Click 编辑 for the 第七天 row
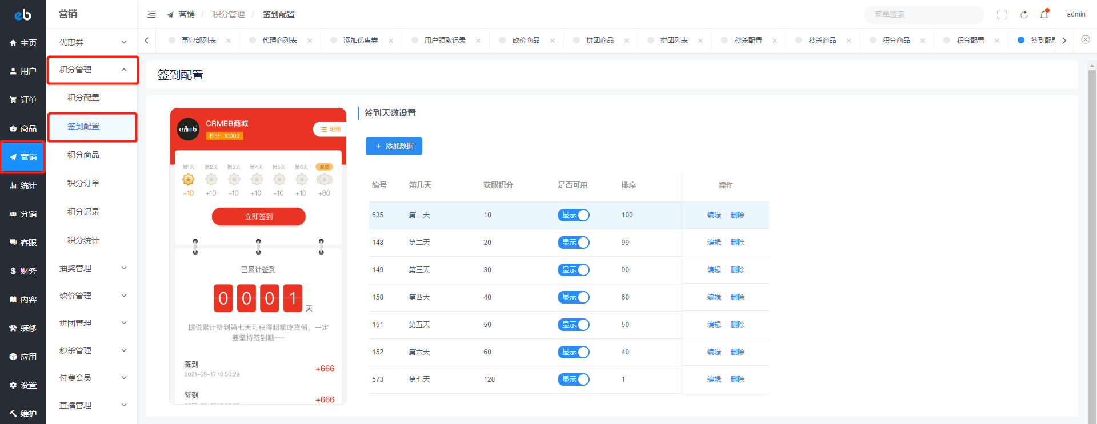 point(714,379)
